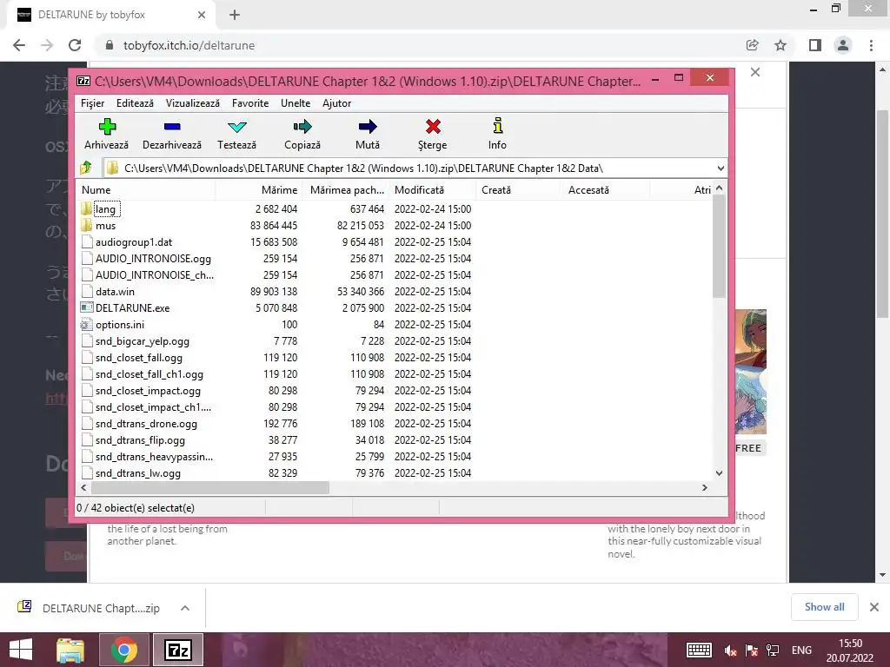The width and height of the screenshot is (890, 667).
Task: Select the mus folder icon
Action: click(x=86, y=225)
